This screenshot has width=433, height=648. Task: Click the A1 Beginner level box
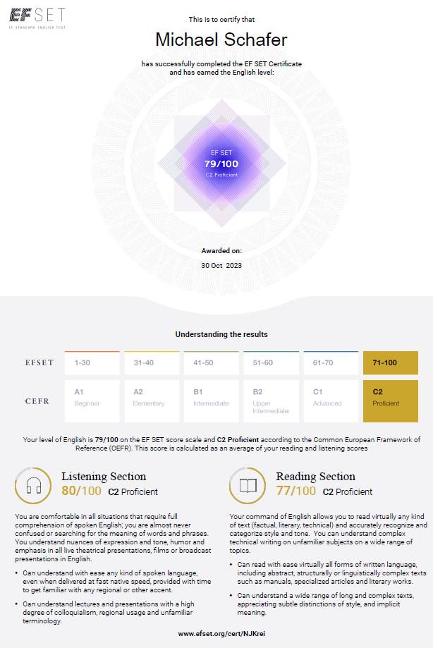(92, 401)
